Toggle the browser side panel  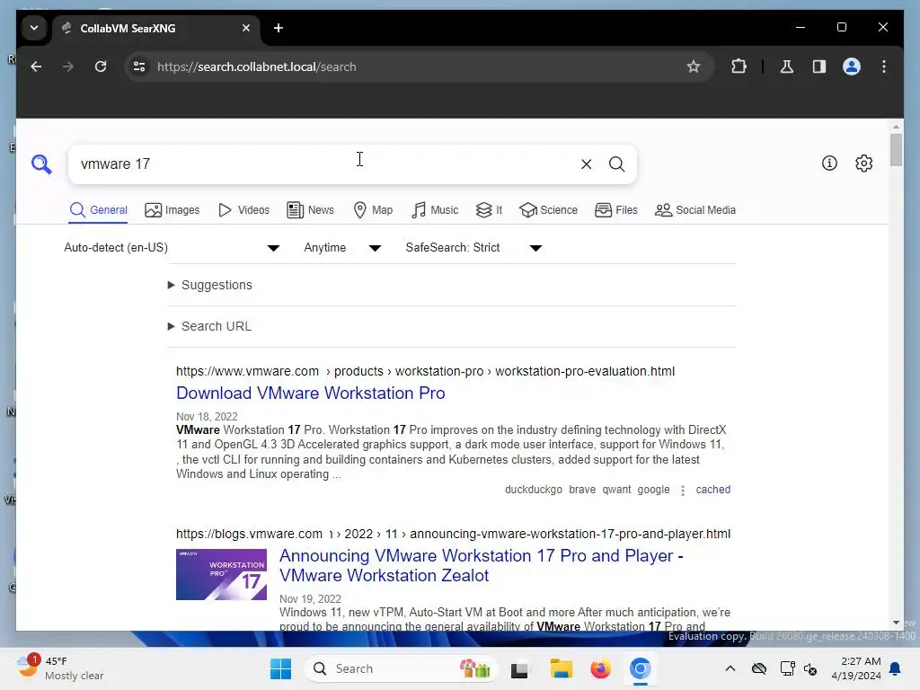coord(819,66)
